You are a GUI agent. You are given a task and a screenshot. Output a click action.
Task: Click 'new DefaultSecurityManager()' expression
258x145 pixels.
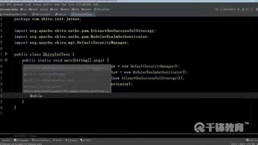tap(150, 66)
